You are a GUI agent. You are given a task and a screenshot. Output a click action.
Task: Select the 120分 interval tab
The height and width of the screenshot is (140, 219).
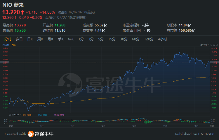click(x=149, y=39)
